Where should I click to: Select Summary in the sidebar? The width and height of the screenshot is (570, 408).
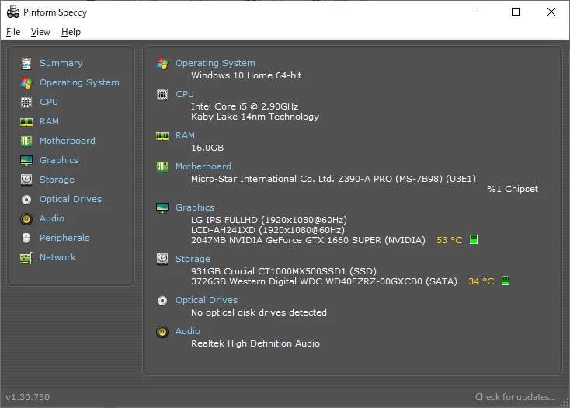(61, 63)
